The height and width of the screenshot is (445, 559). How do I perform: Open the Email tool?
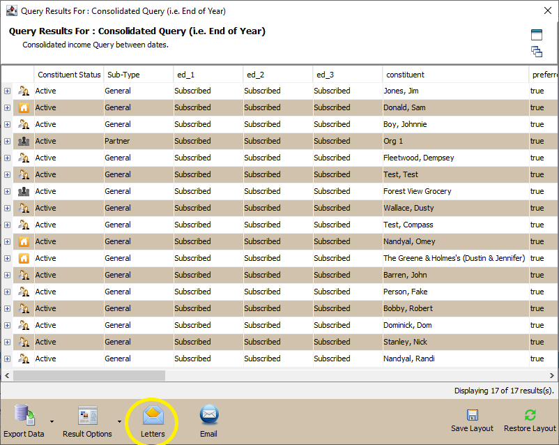209,421
